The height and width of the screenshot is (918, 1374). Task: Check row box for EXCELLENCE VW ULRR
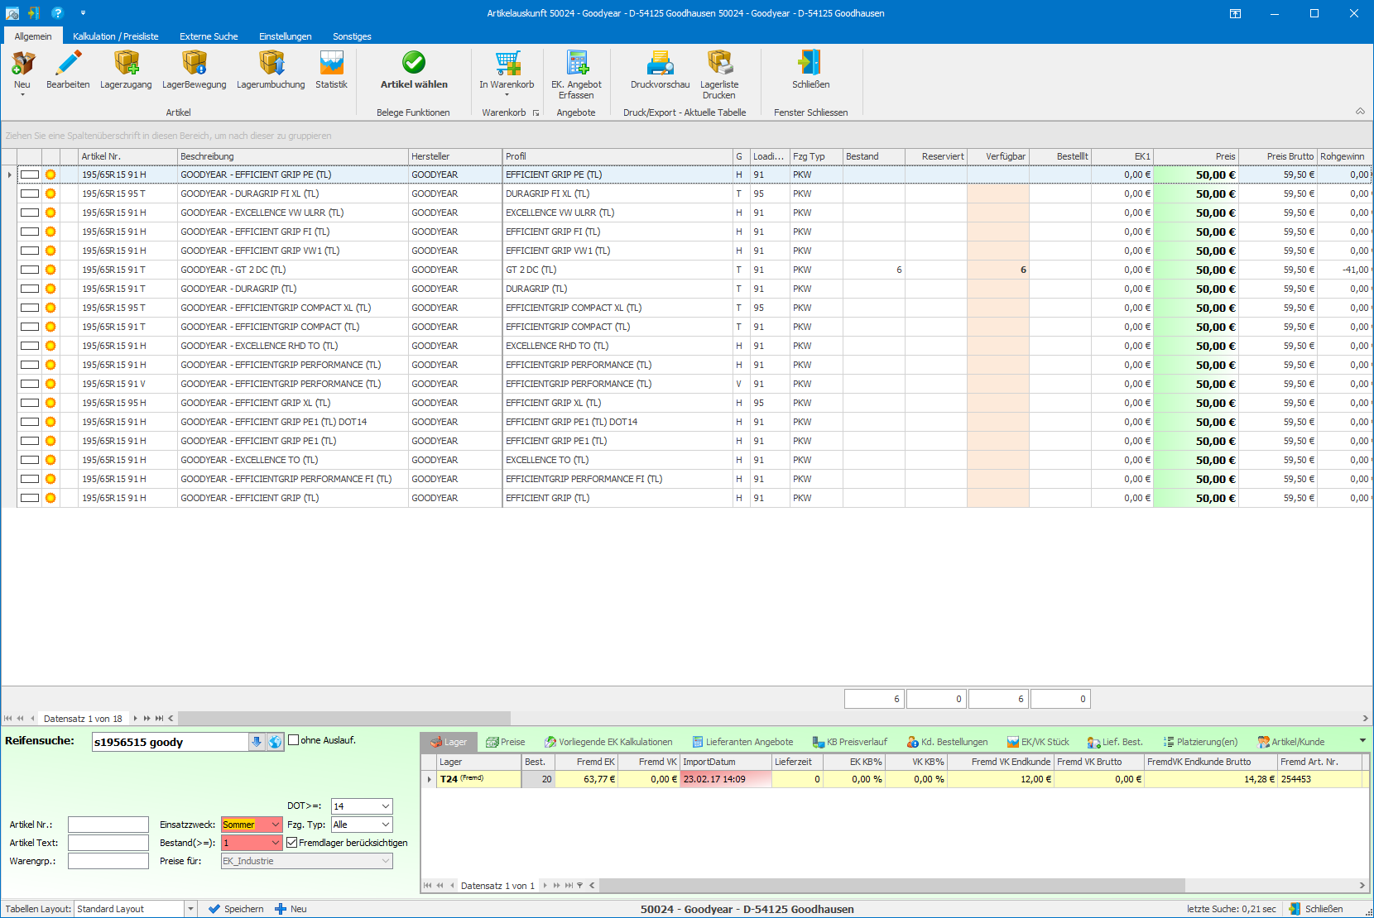pyautogui.click(x=30, y=213)
